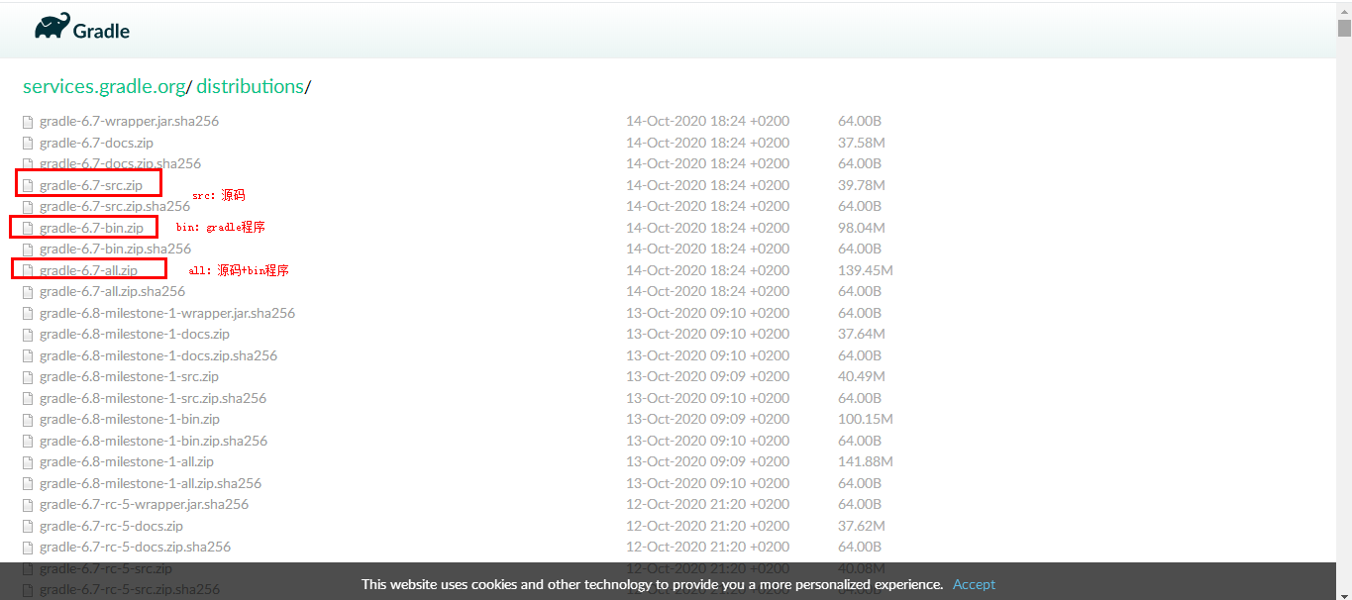The image size is (1352, 600).
Task: Select the 37.58M size of gradle-6.7-docs.zip
Action: 862,143
